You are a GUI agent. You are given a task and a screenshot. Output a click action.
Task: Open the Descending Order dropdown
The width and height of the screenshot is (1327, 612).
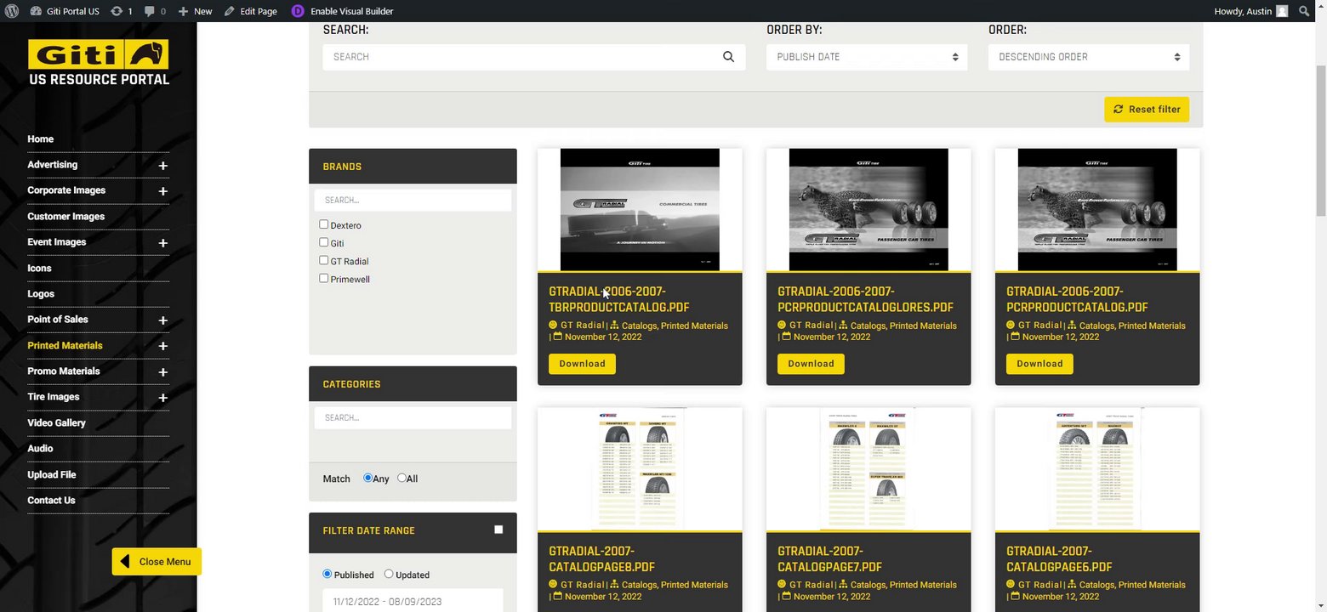point(1089,57)
